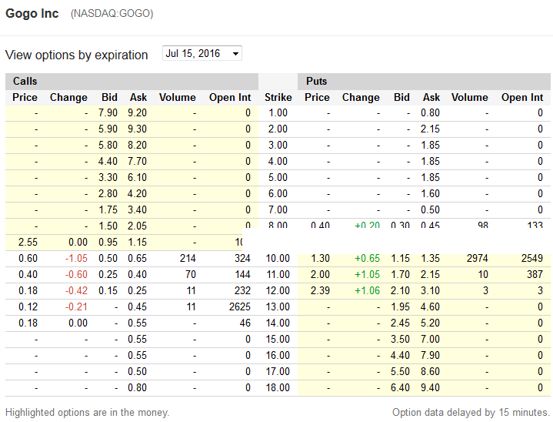Click put bid 5.50 at strike 17.00
This screenshot has width=553, height=422.
(x=400, y=371)
